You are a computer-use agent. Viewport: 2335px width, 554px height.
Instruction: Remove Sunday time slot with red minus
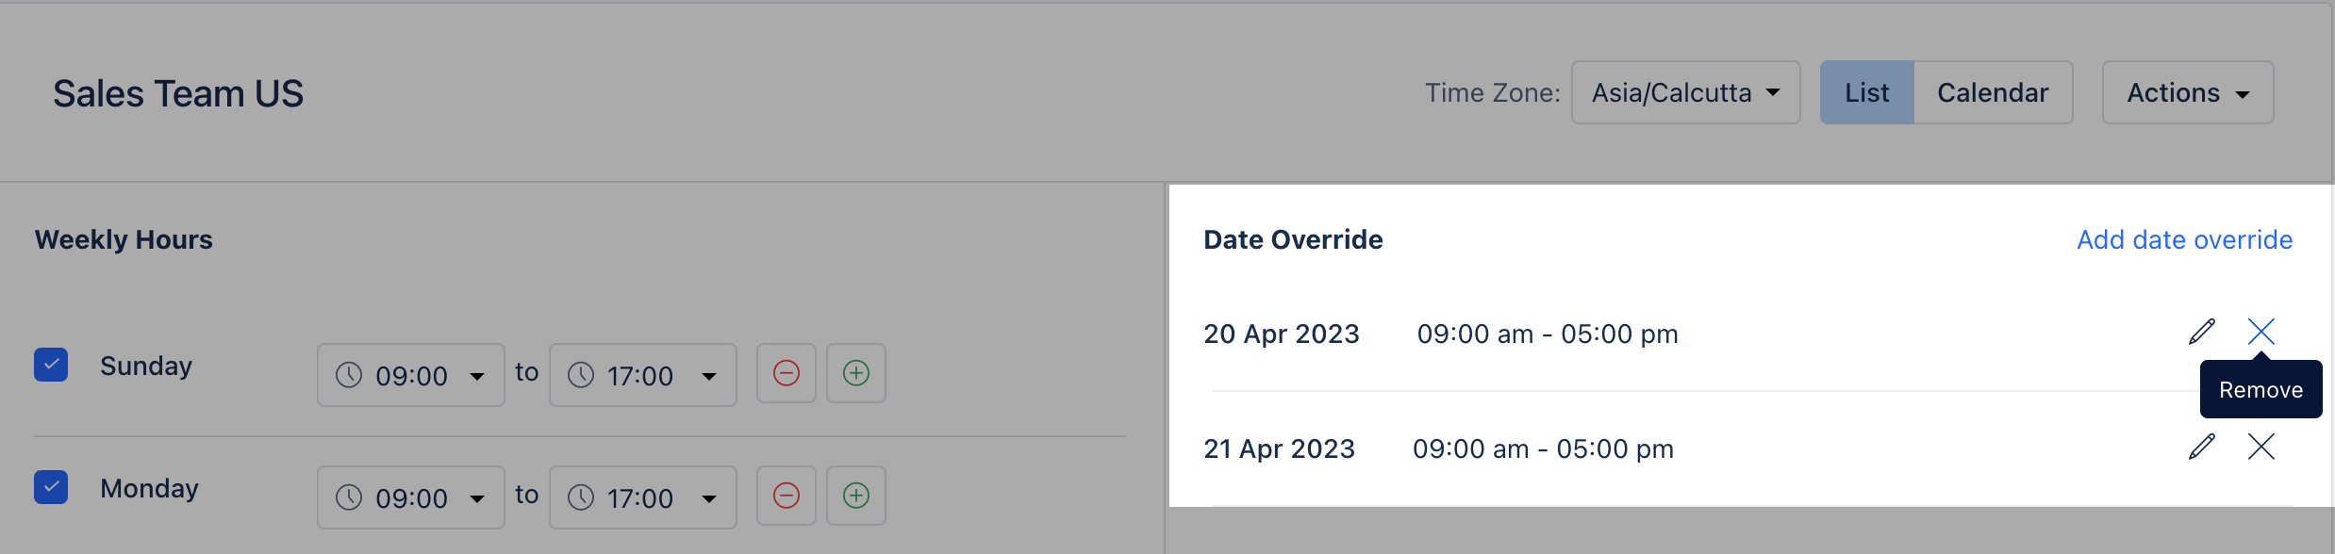[x=787, y=373]
